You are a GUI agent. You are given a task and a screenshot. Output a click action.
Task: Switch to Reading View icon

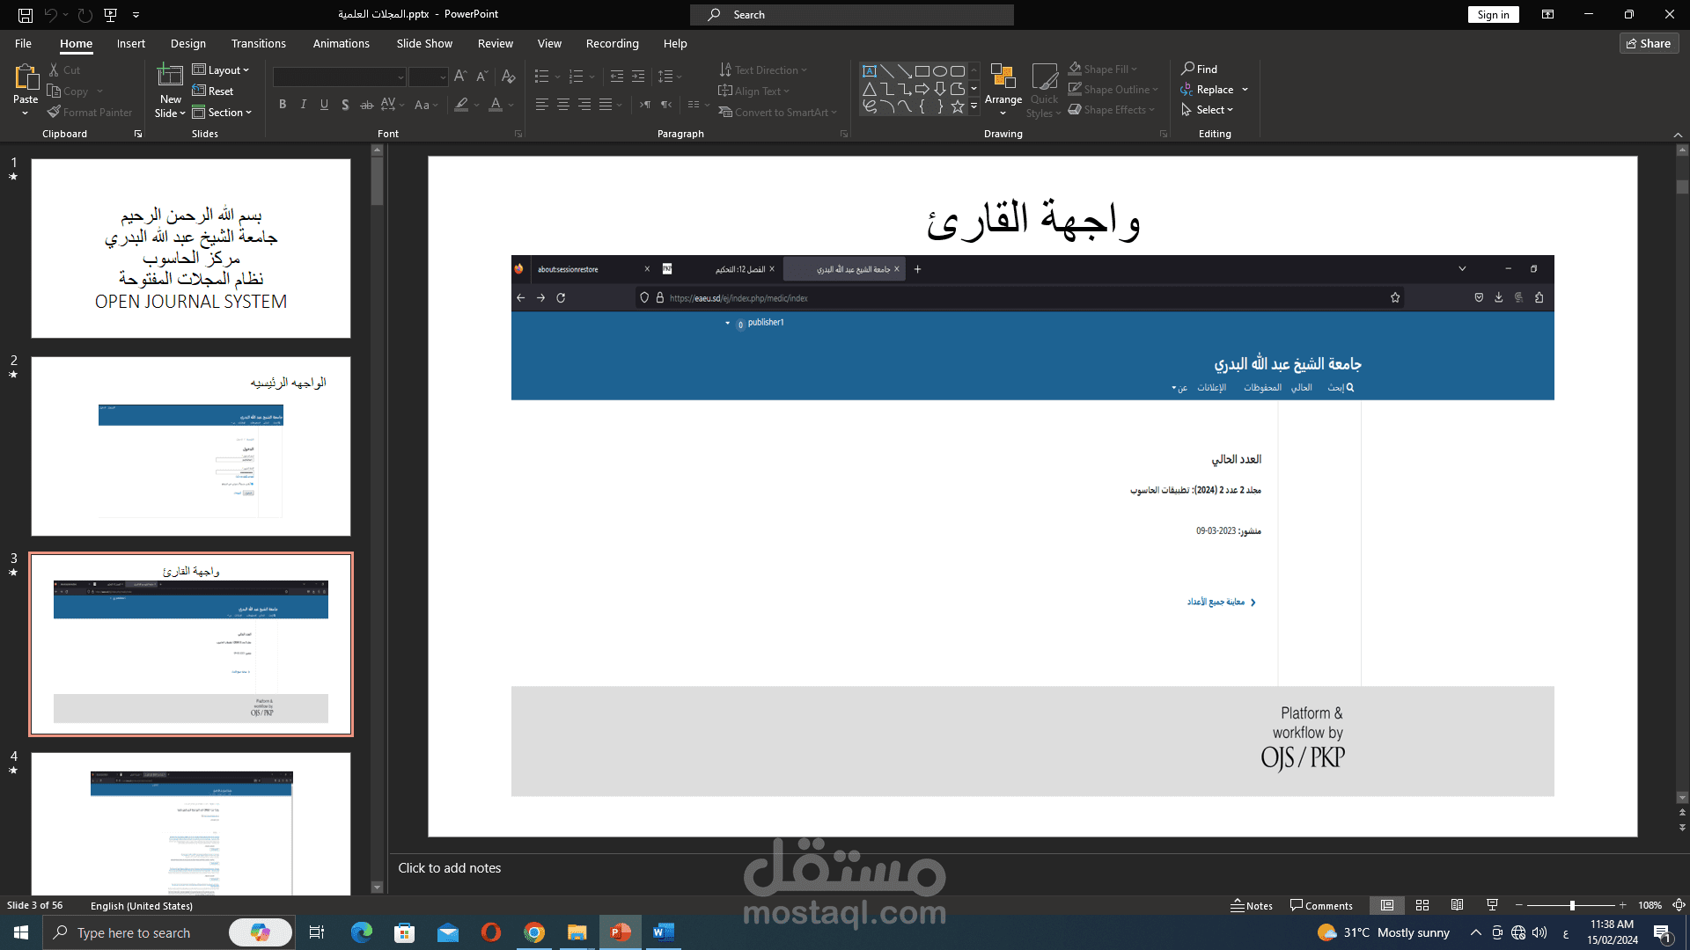coord(1458,905)
